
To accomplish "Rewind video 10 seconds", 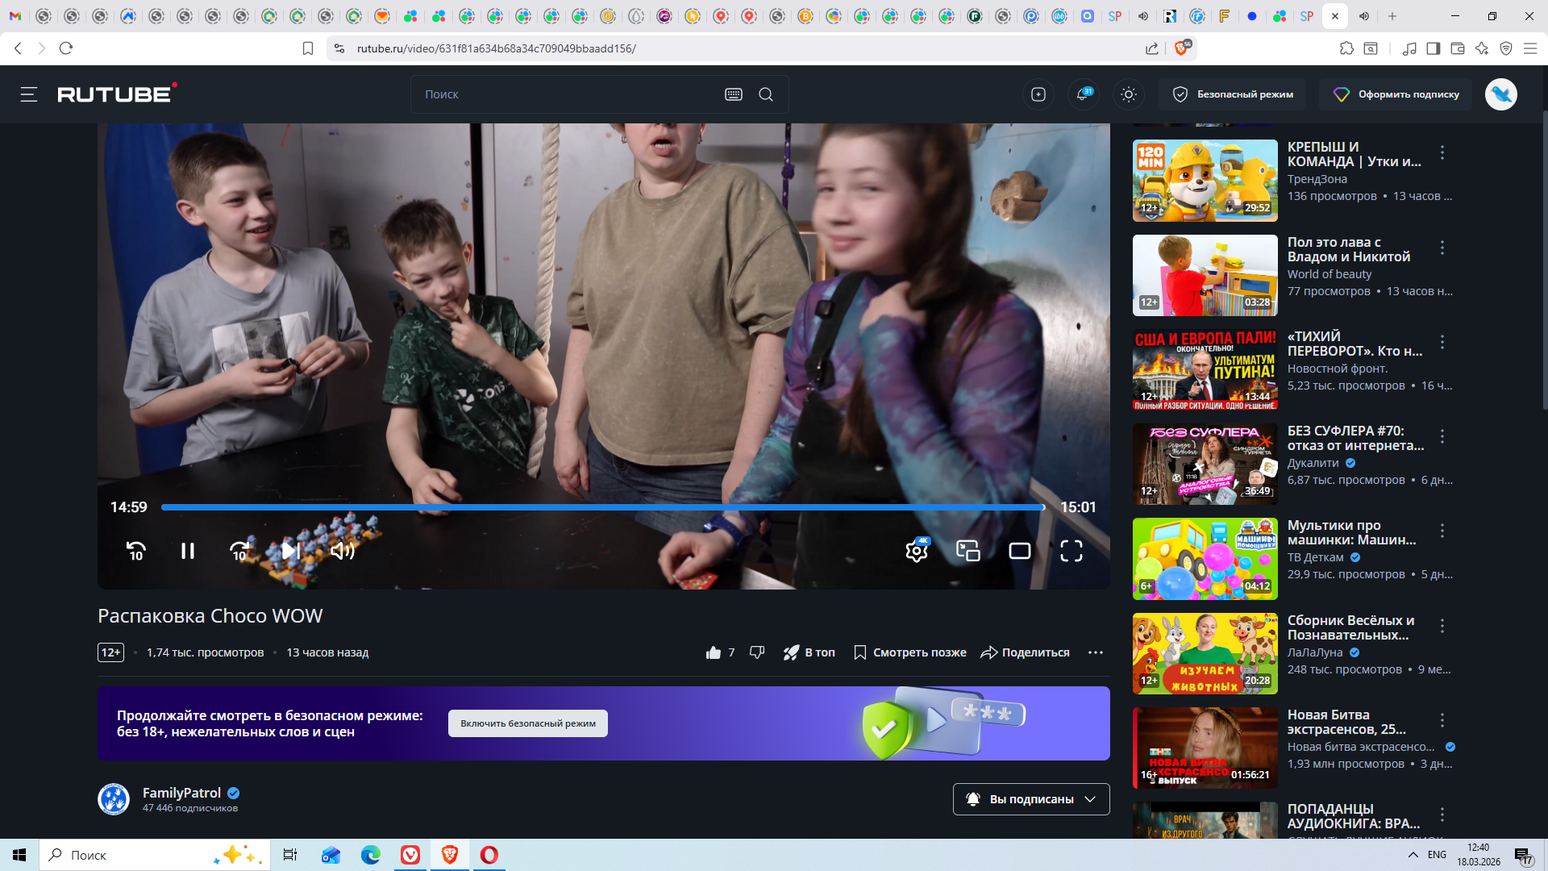I will coord(135,551).
